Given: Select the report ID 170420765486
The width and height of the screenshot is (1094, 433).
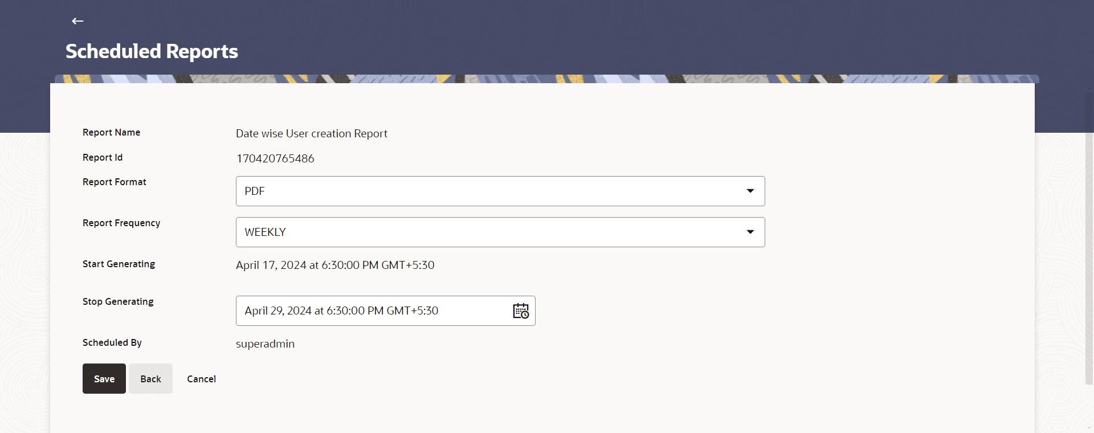Looking at the screenshot, I should 275,158.
